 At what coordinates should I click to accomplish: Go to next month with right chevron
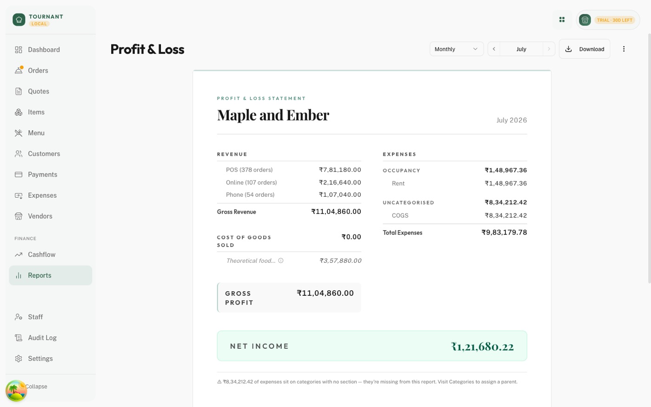(549, 49)
